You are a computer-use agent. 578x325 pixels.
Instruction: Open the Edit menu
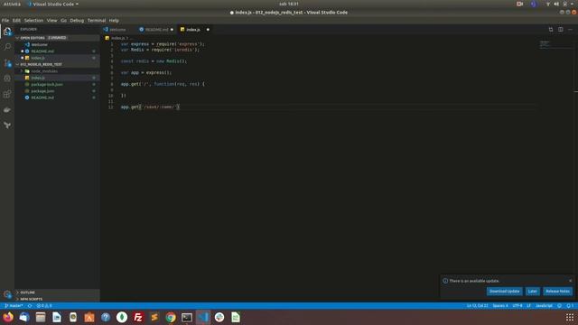coord(16,20)
